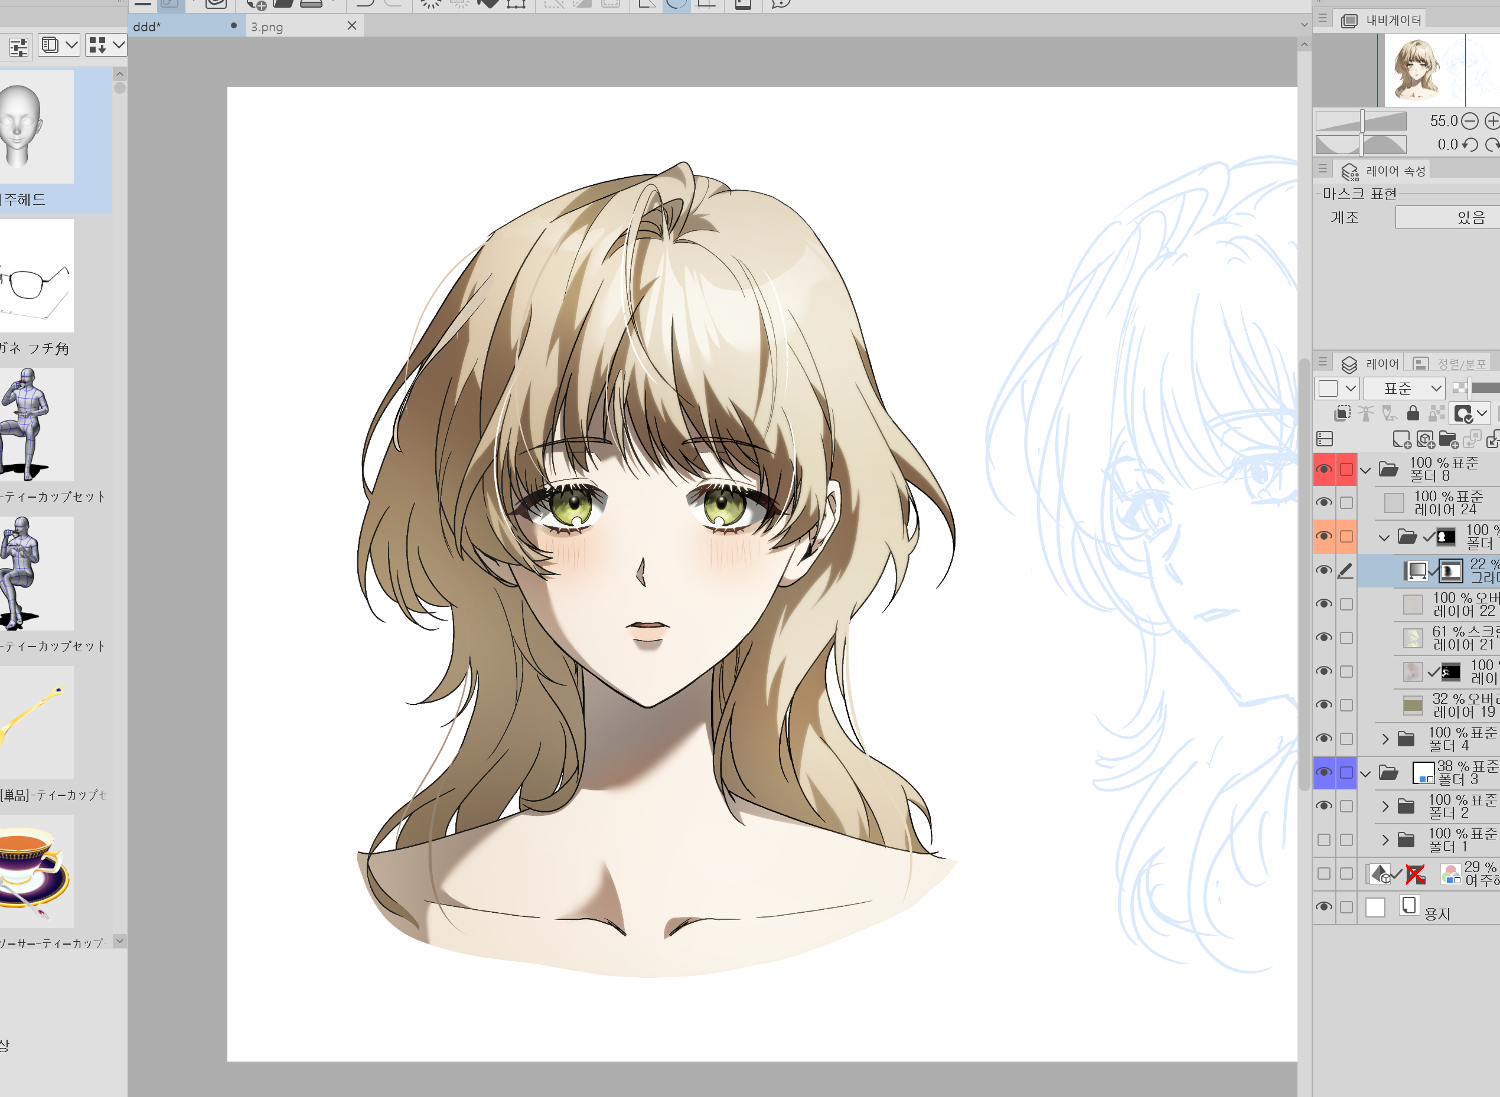This screenshot has width=1500, height=1097.
Task: Hide the 폴더 8 folder via eye
Action: pyautogui.click(x=1324, y=469)
